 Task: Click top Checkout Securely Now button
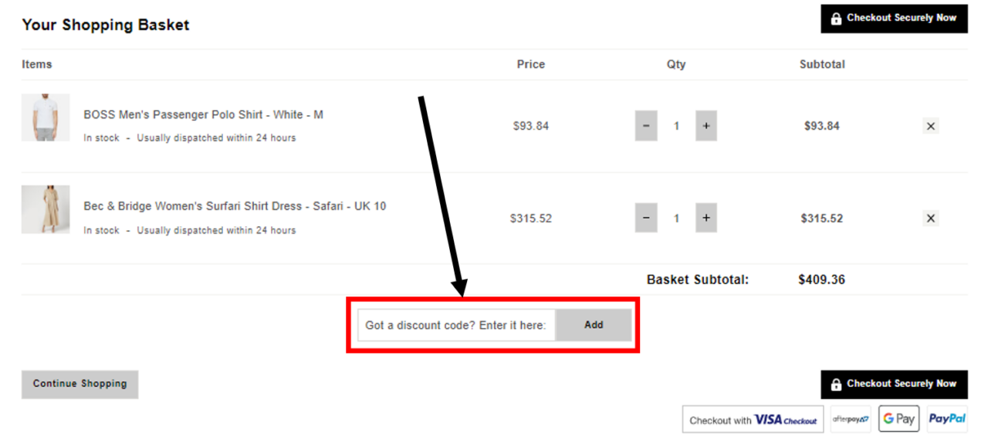coord(894,18)
